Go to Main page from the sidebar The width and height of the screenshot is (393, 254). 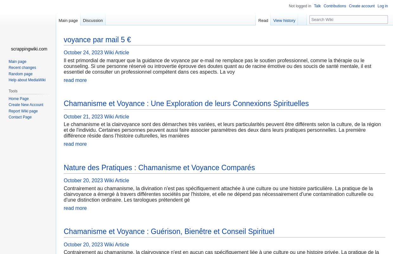pos(17,62)
